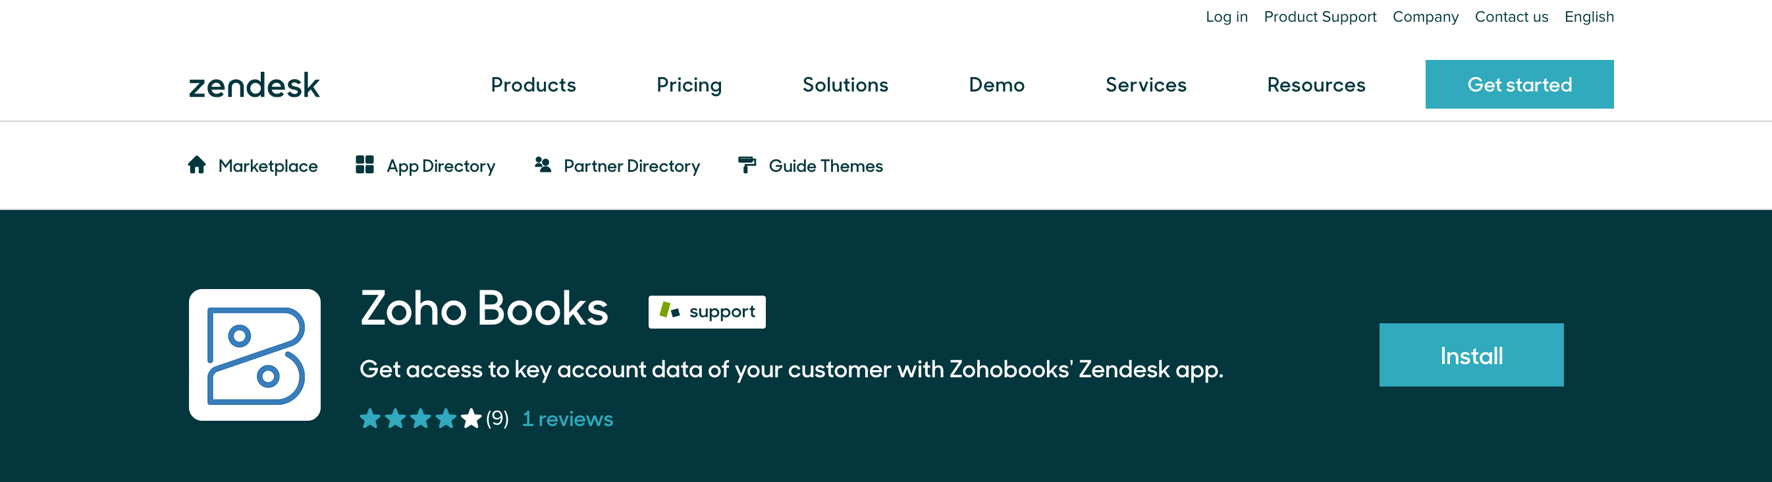Click the Log in link
The width and height of the screenshot is (1772, 482).
point(1226,16)
